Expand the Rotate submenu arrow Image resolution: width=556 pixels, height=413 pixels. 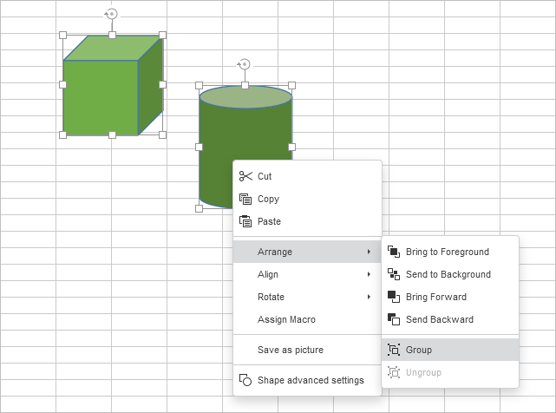click(x=369, y=297)
